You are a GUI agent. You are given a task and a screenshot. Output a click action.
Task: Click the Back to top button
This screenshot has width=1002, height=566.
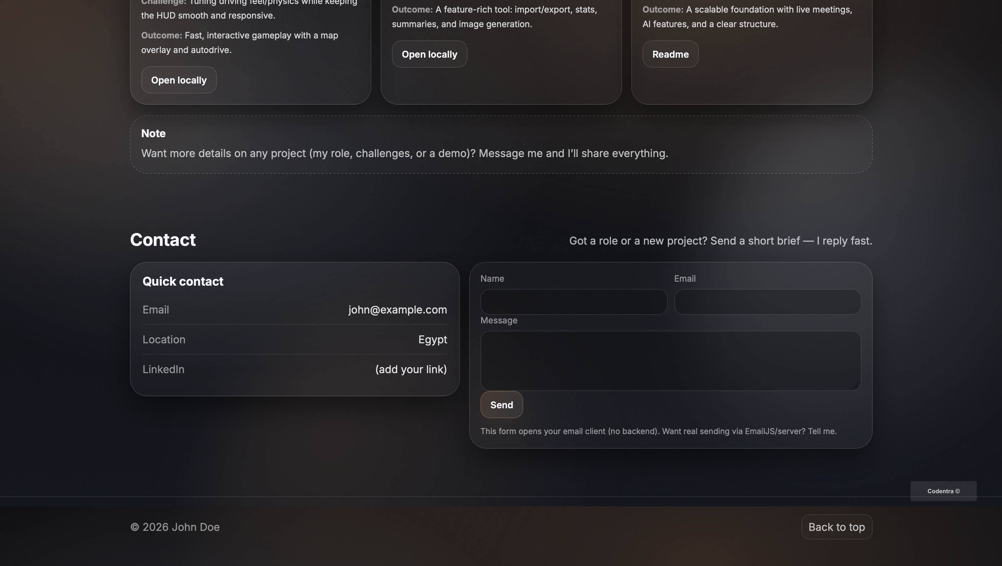836,527
